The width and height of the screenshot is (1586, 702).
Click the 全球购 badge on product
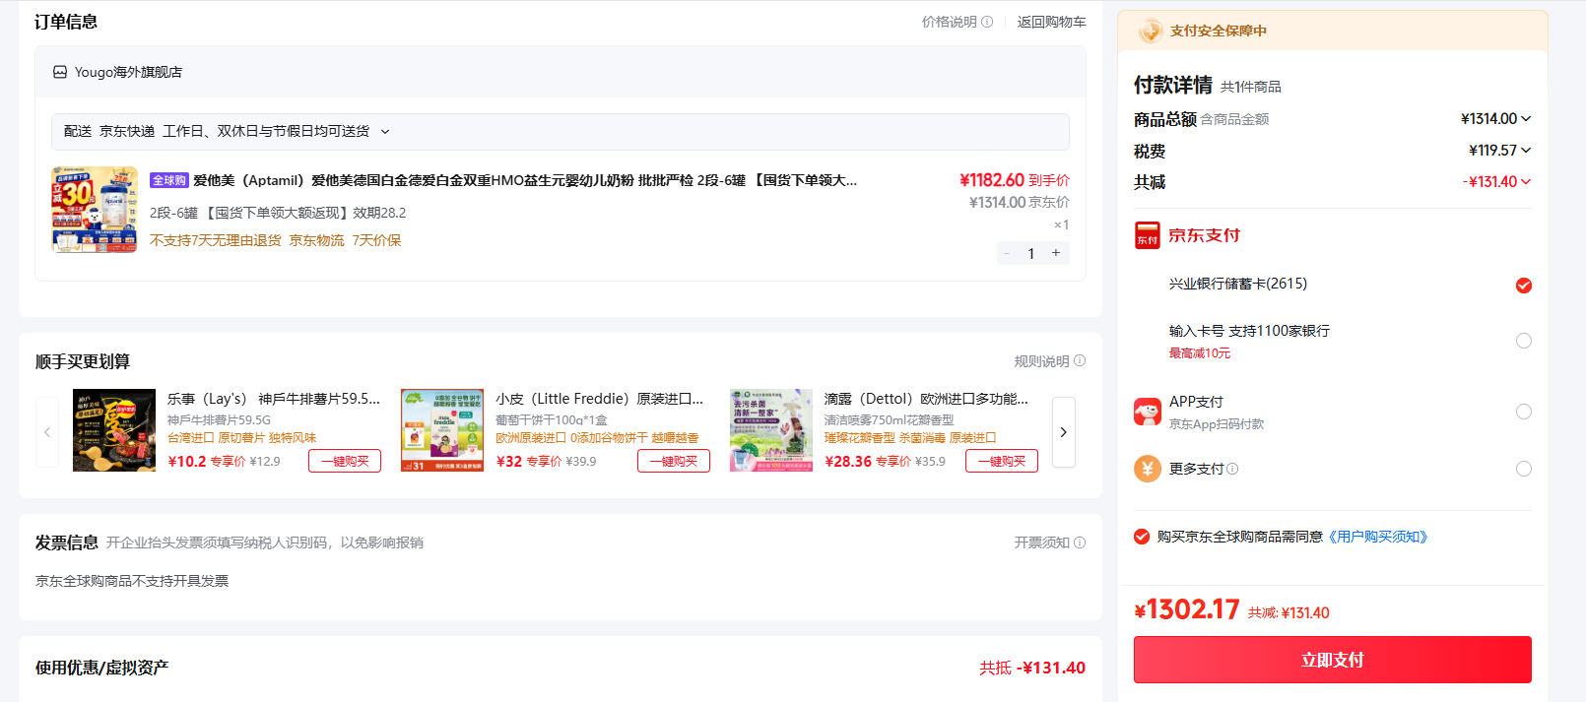tap(168, 180)
